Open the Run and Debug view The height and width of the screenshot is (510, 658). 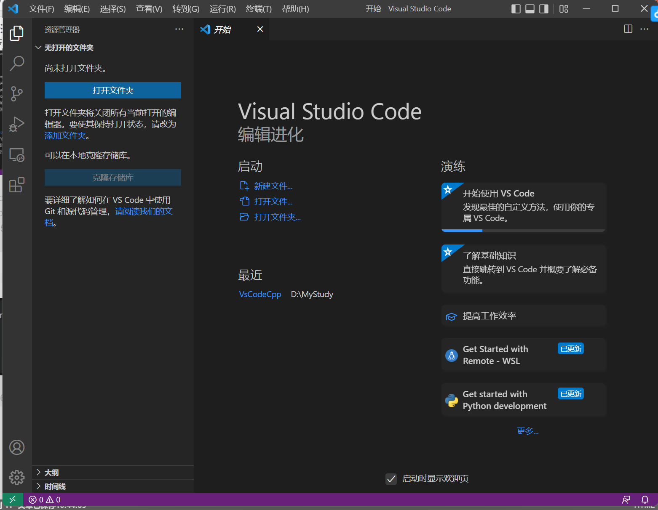[x=17, y=124]
